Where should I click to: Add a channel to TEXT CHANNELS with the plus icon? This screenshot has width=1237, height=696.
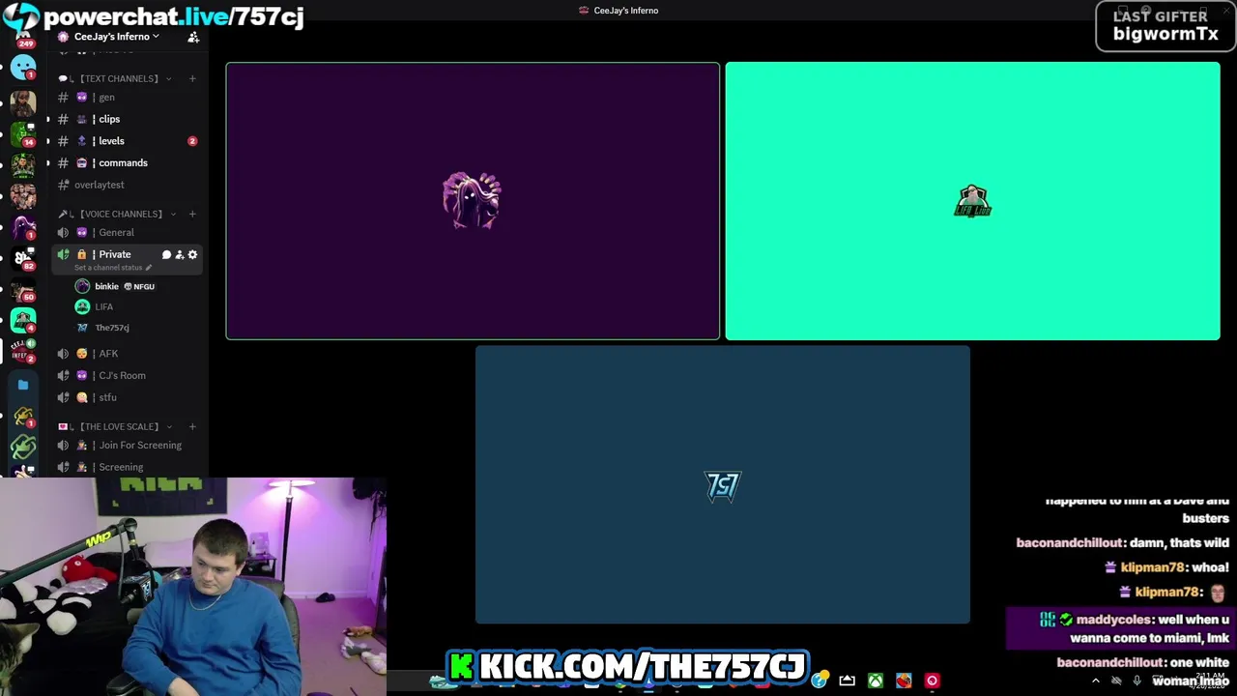pyautogui.click(x=192, y=78)
